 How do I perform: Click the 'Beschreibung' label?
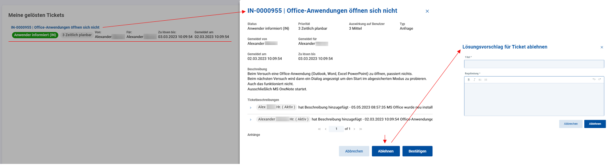point(257,69)
